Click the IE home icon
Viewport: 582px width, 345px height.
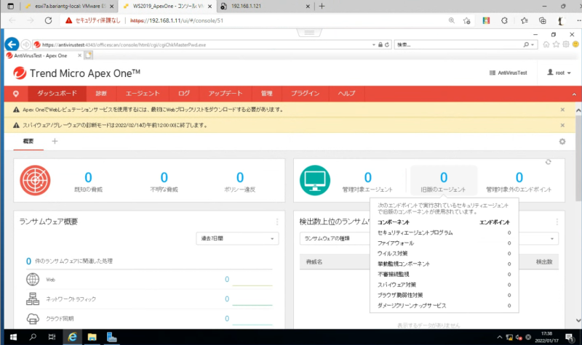[x=546, y=44]
